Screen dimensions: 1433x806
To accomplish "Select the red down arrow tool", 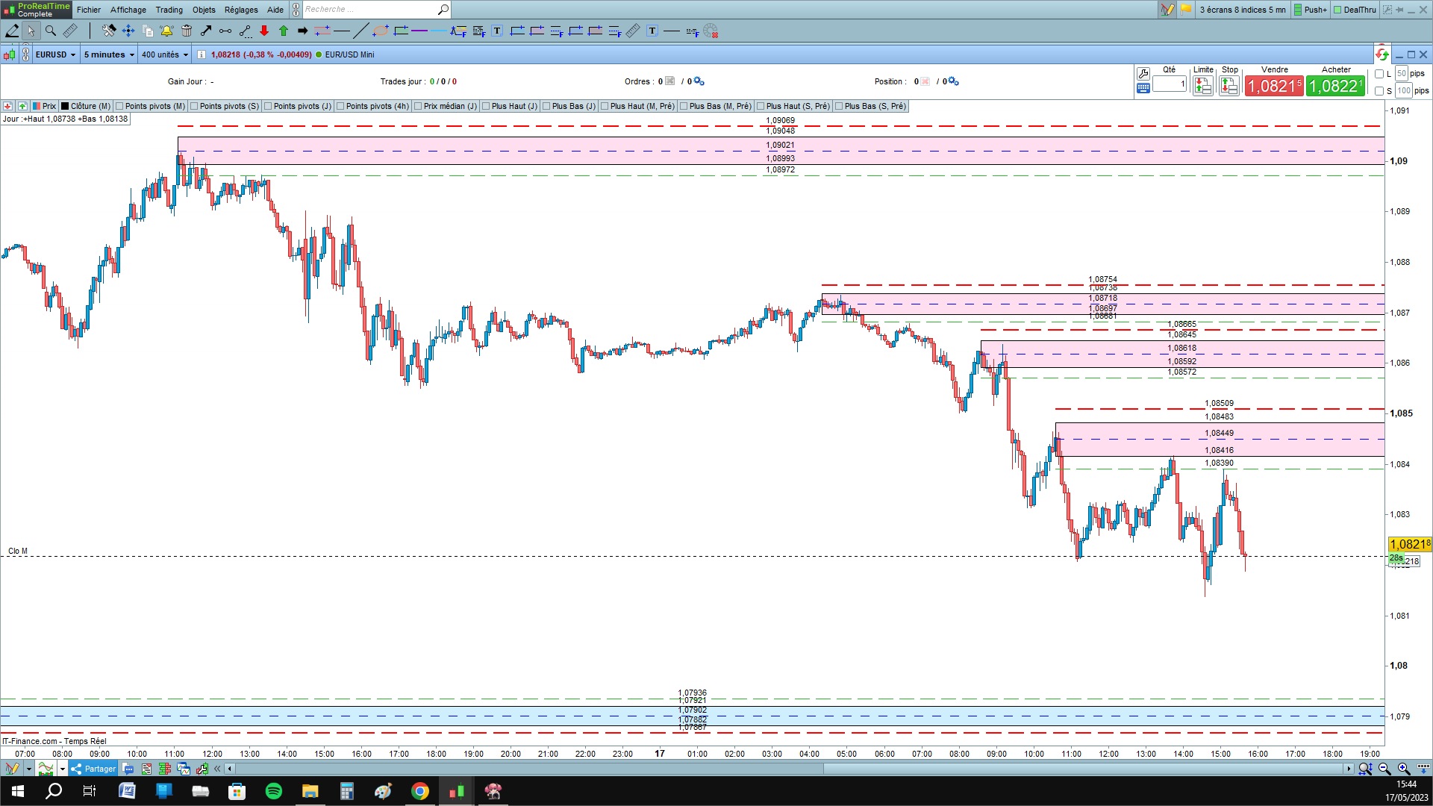I will click(x=264, y=31).
